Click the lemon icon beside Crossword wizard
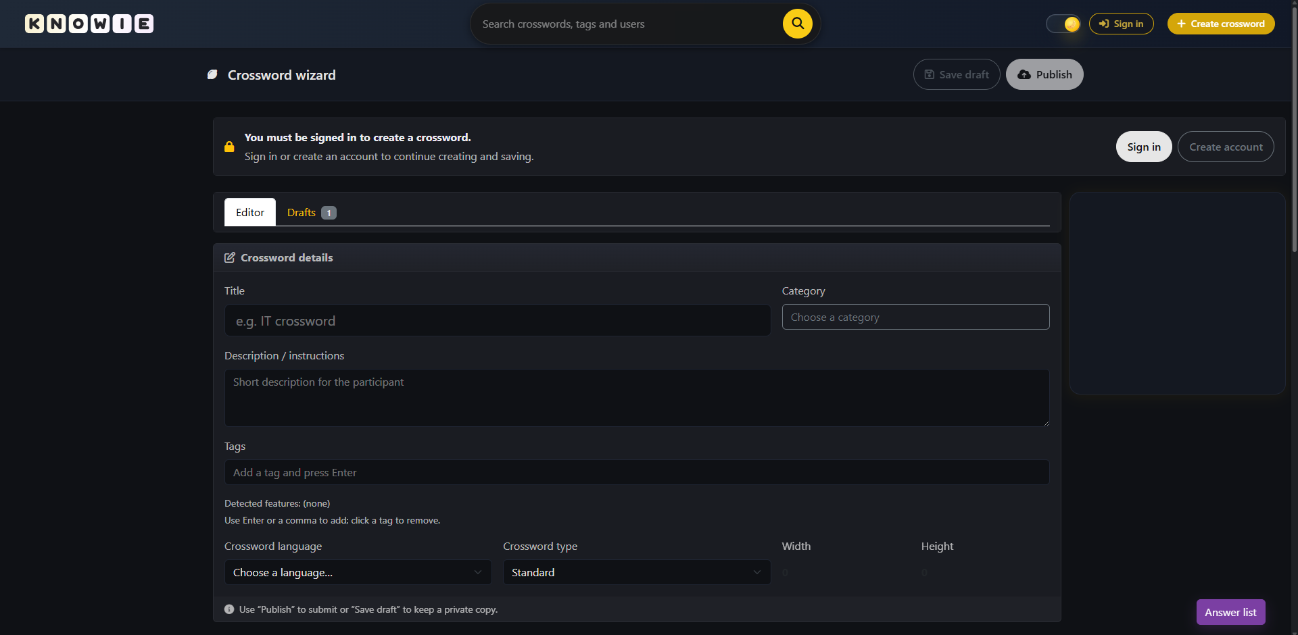The image size is (1298, 635). (212, 74)
